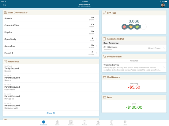This screenshot has height=126, width=169.
Task: Click the A grade for Open Study
Action: (92, 38)
